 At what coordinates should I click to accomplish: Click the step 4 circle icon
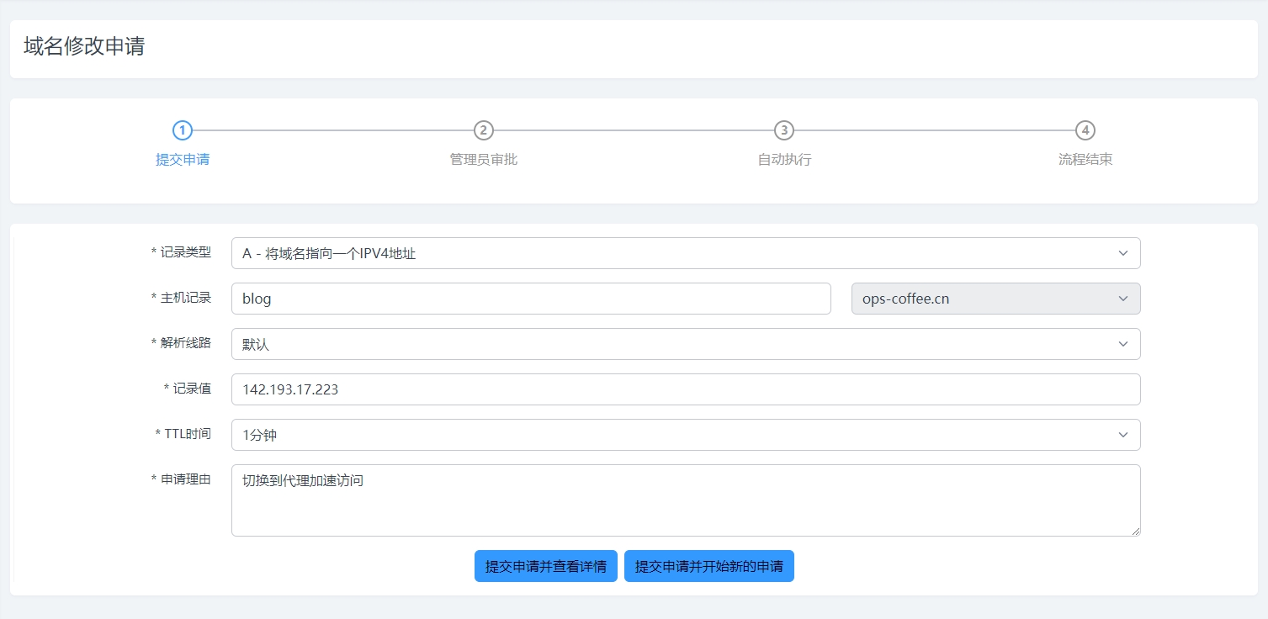point(1085,130)
